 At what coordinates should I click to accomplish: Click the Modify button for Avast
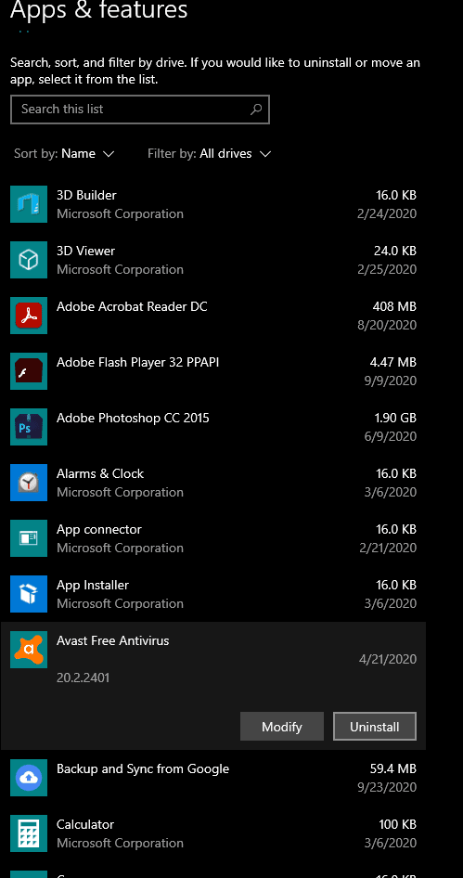(282, 727)
